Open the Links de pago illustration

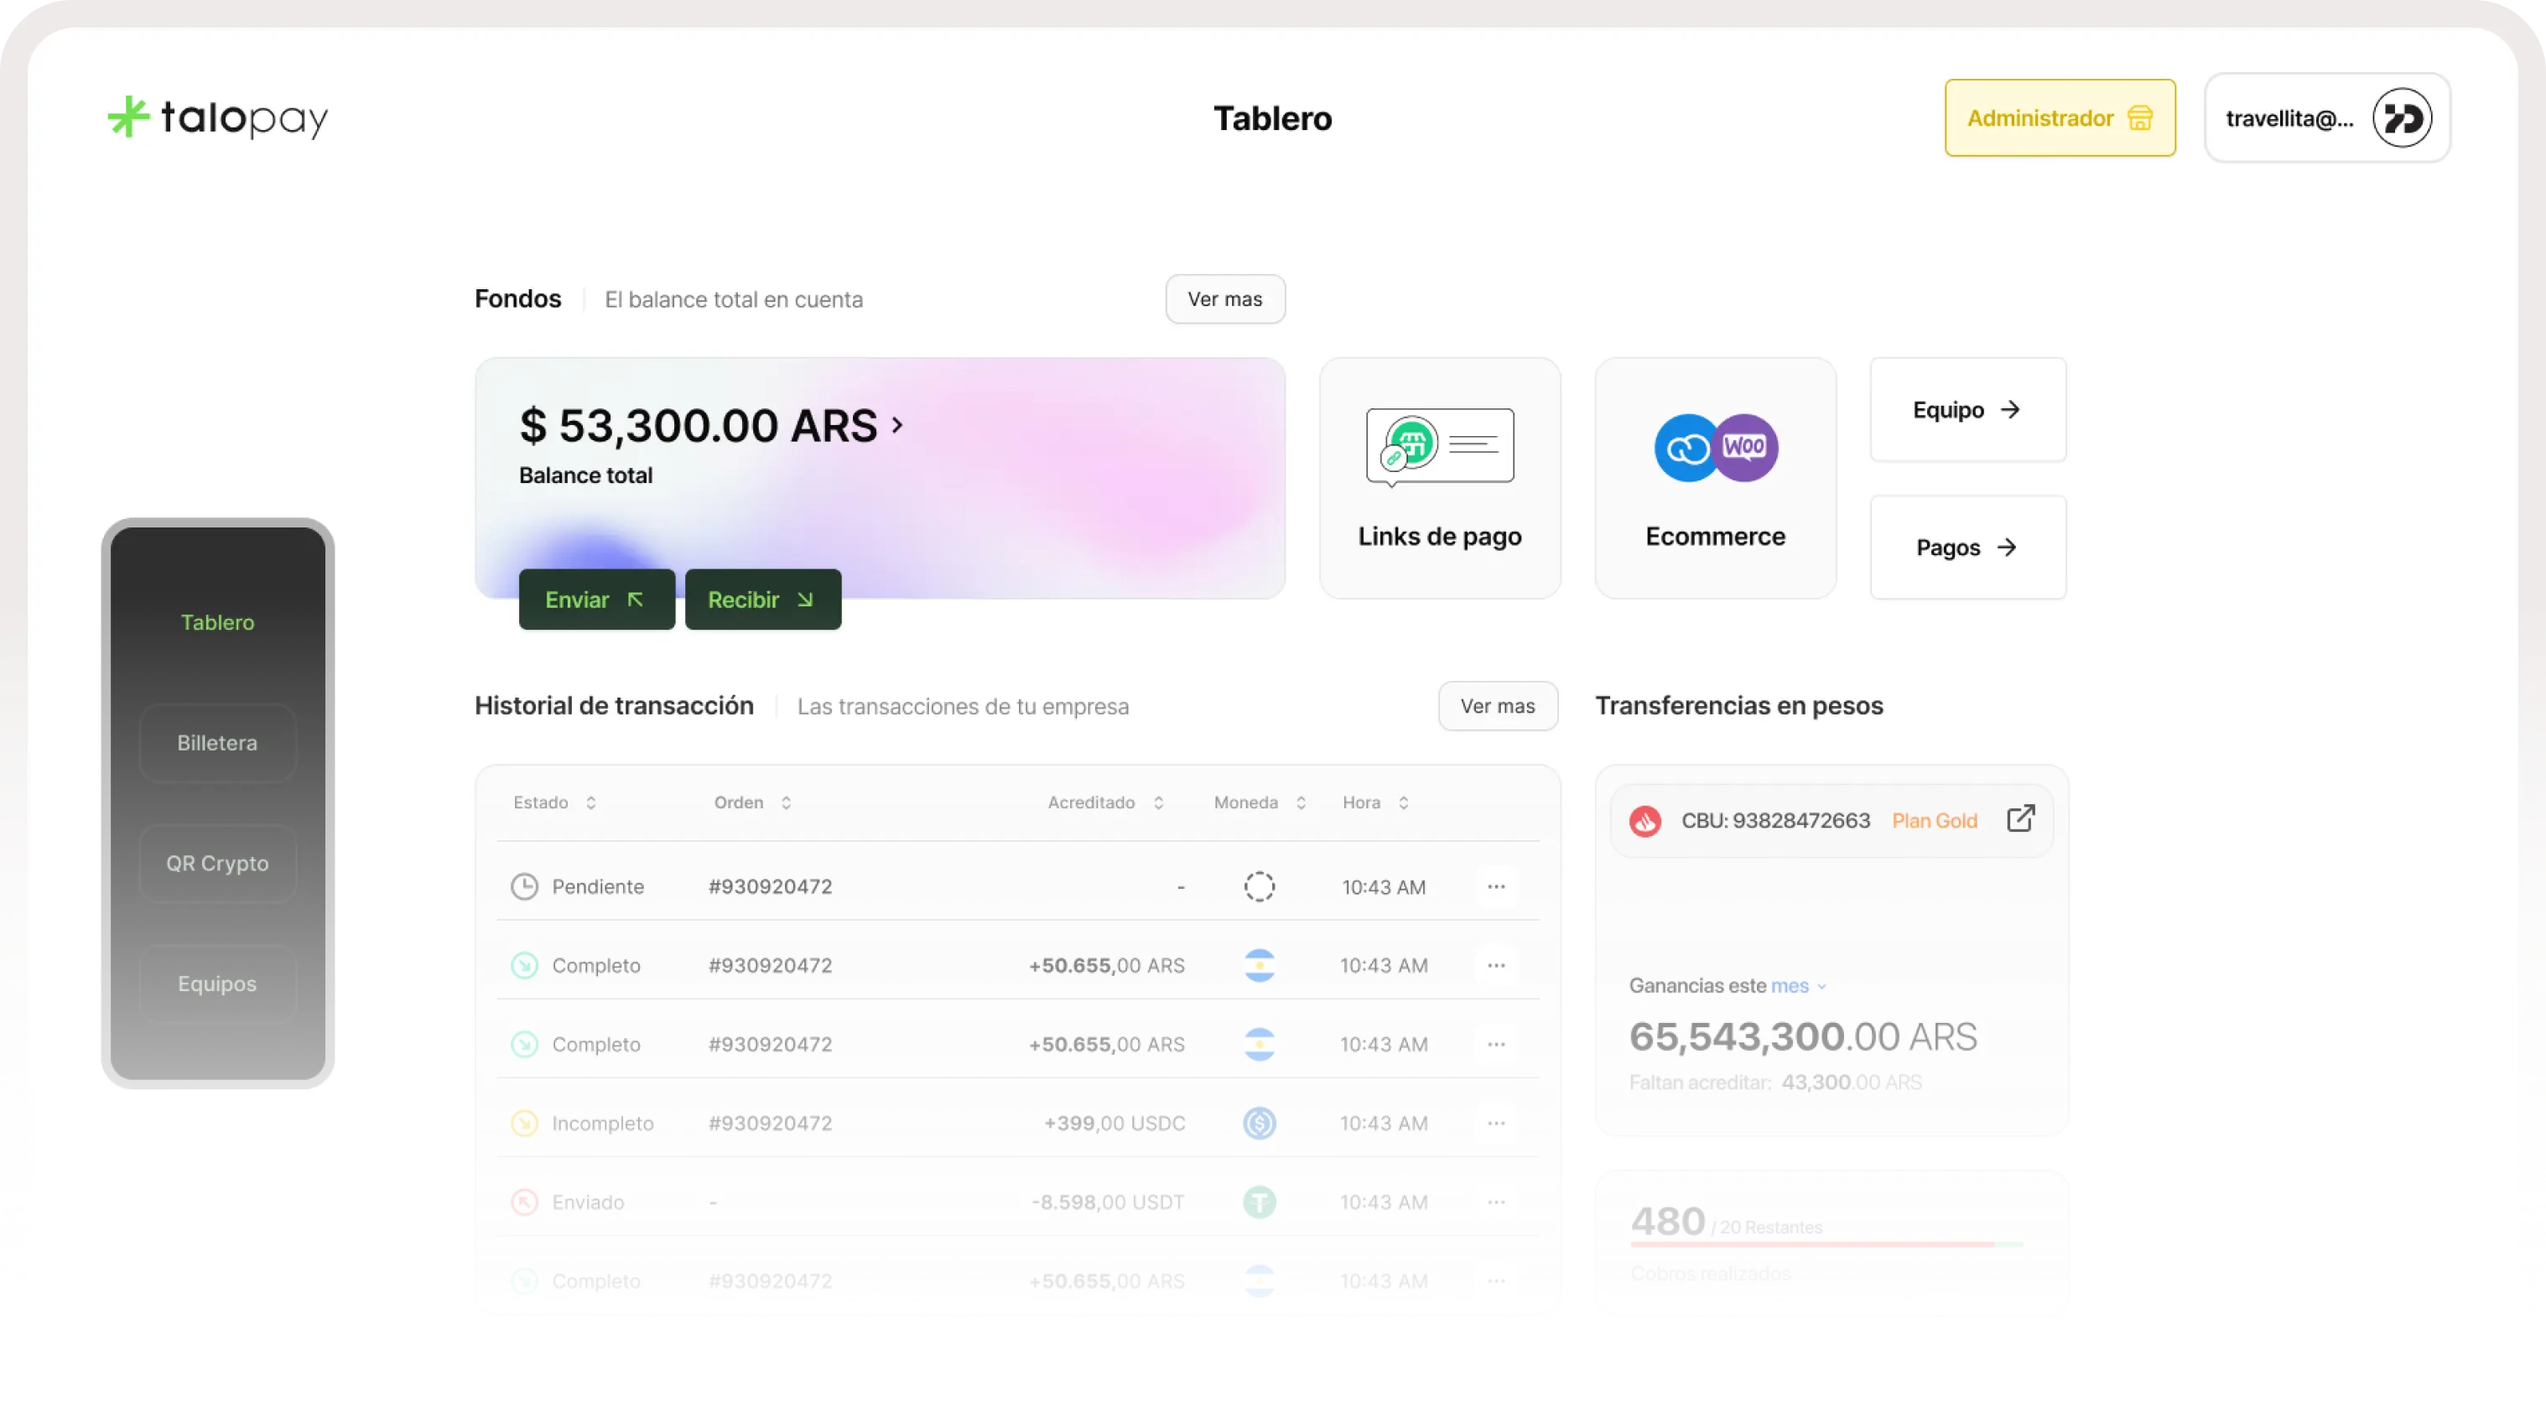pyautogui.click(x=1439, y=447)
